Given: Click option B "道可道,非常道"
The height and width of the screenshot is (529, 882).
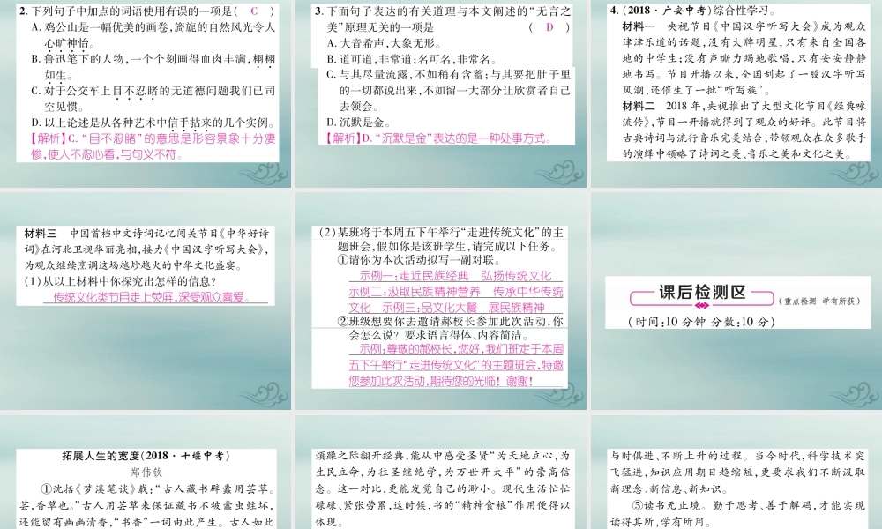Looking at the screenshot, I should [412, 59].
